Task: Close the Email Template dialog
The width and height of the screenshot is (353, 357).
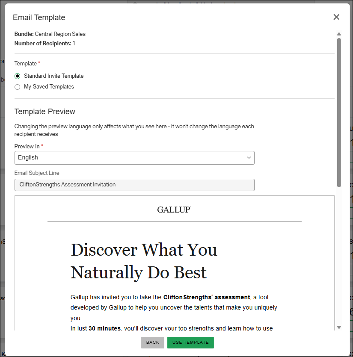Action: coord(336,17)
